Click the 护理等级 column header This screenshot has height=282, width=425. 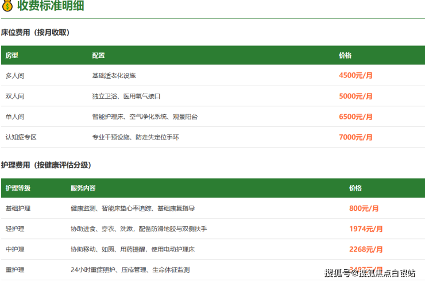point(18,188)
